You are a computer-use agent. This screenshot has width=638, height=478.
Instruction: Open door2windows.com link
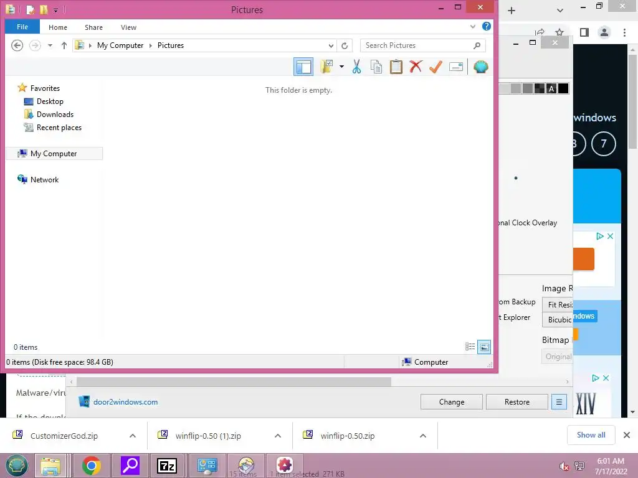(x=125, y=402)
